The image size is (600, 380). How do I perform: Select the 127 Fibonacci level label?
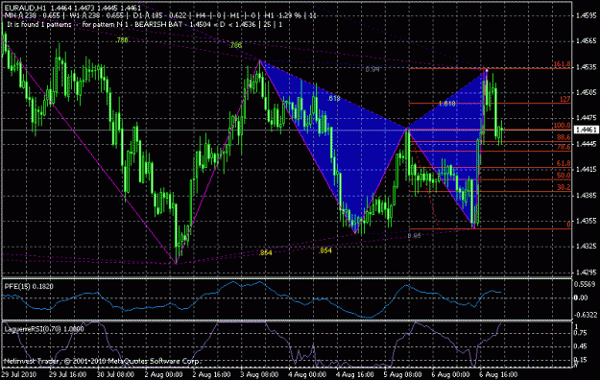[x=564, y=99]
